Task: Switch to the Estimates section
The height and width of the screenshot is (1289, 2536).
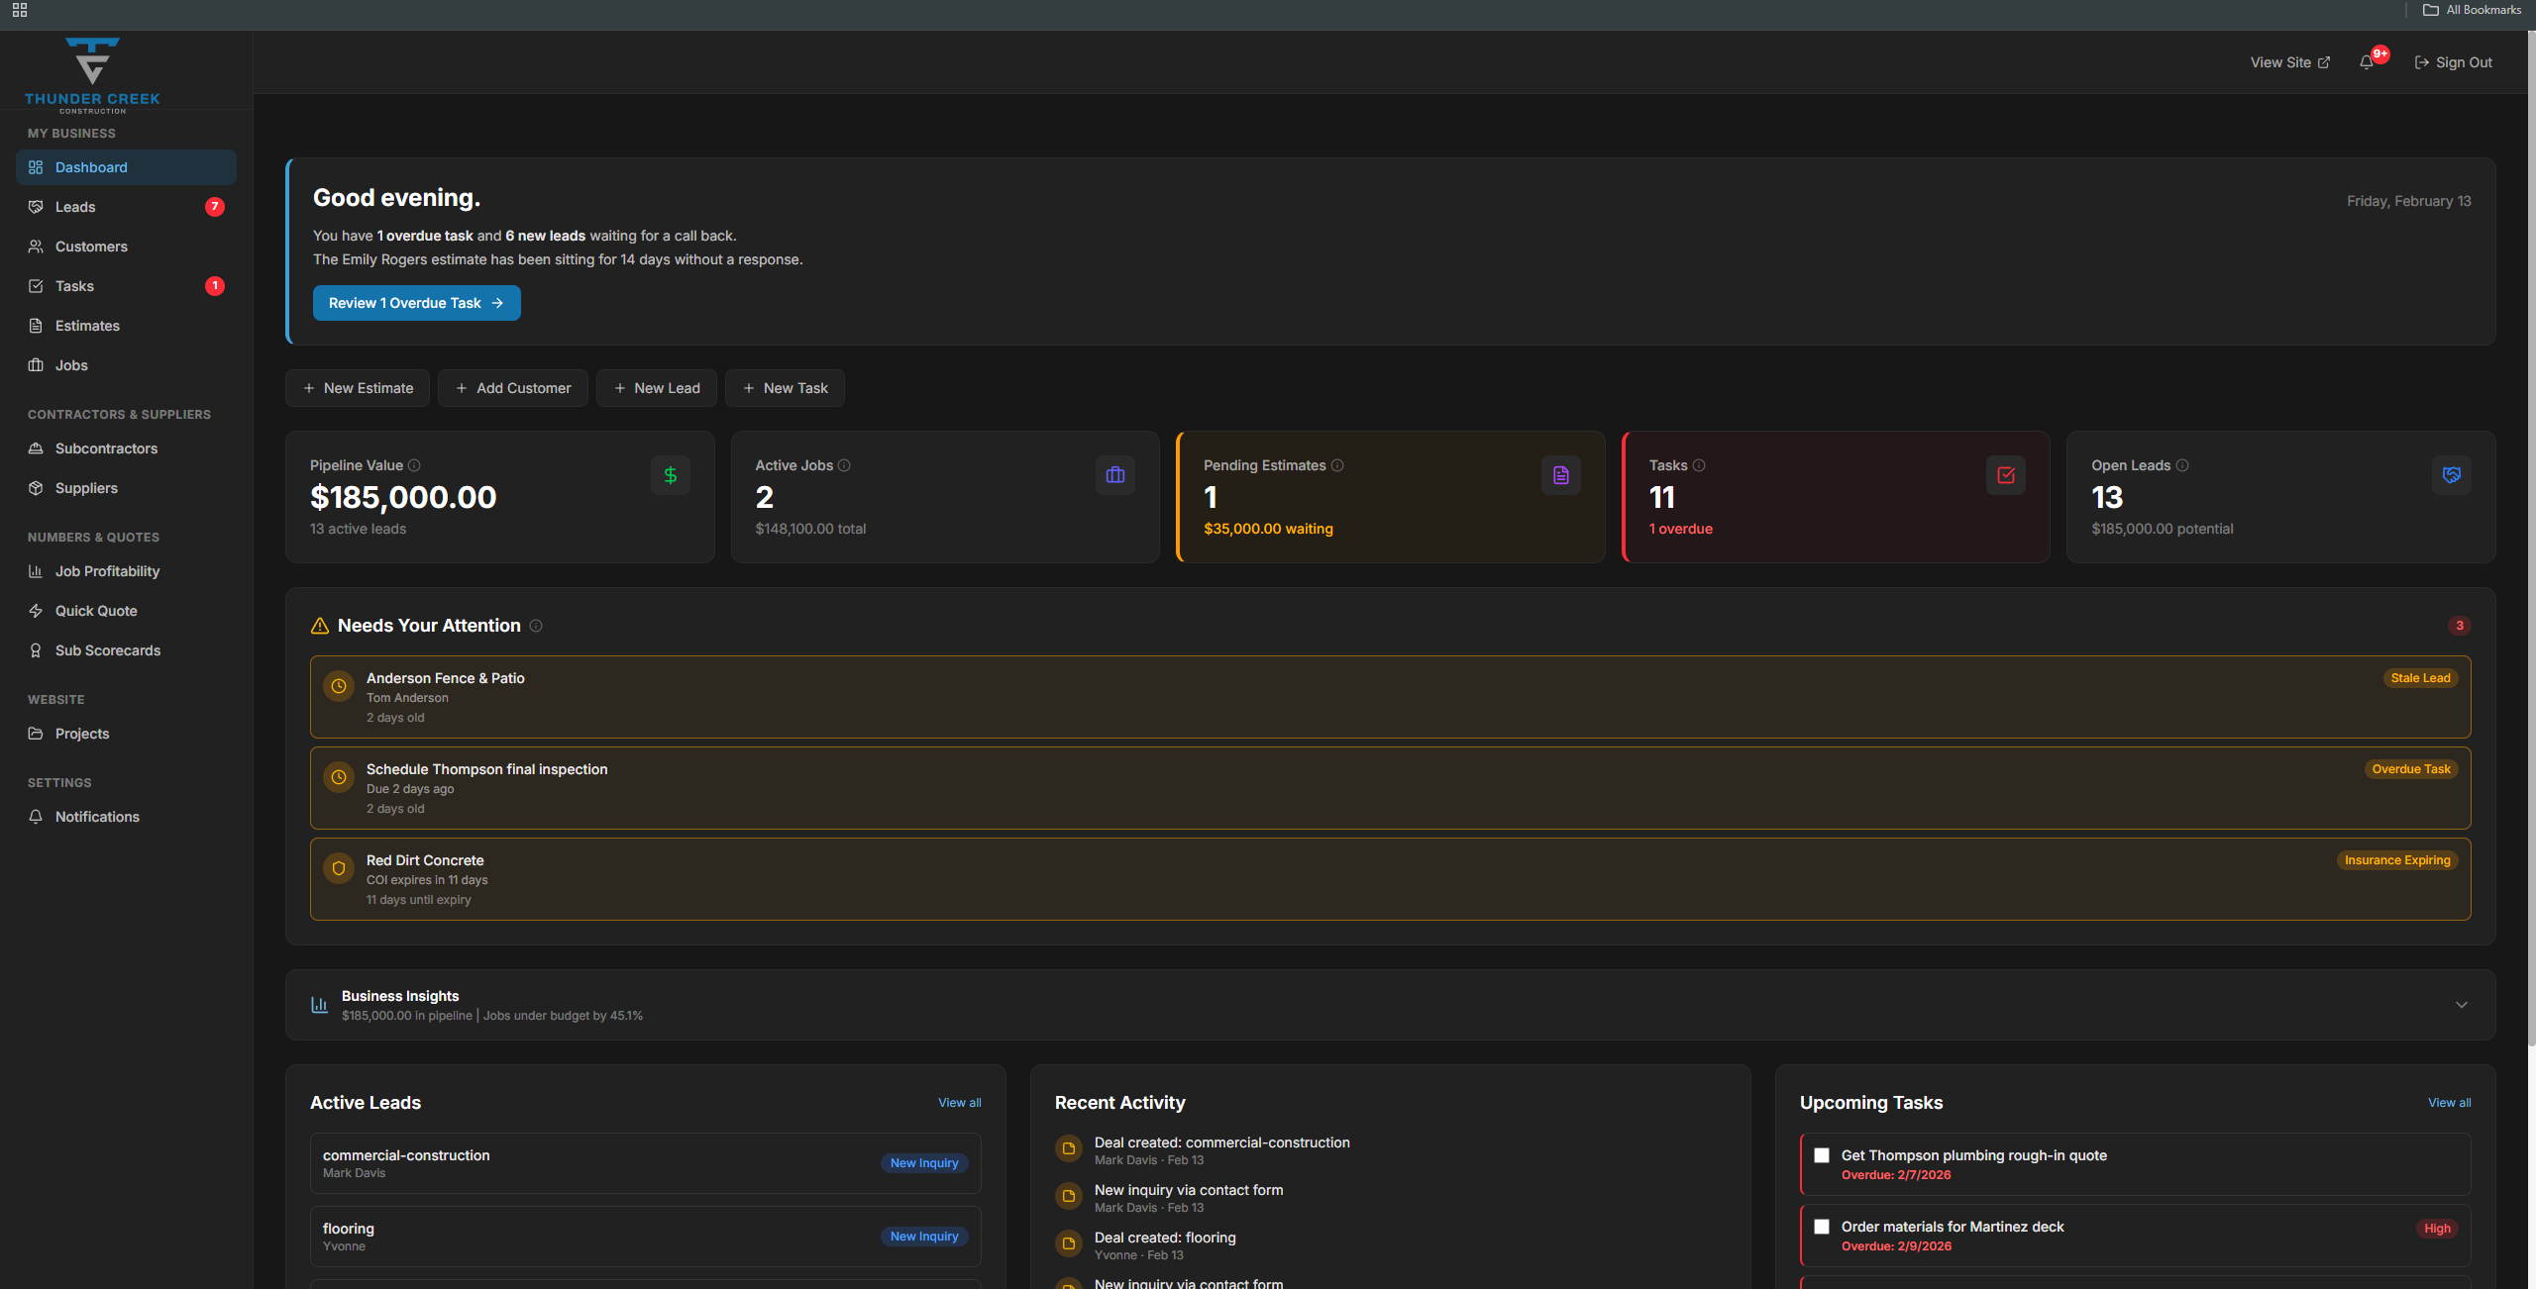Action: coord(87,325)
